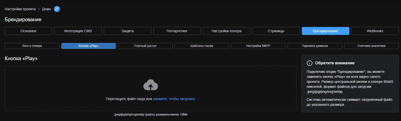Select the Кнопка «Play» sub-tab
The width and height of the screenshot is (401, 121).
coord(89,46)
